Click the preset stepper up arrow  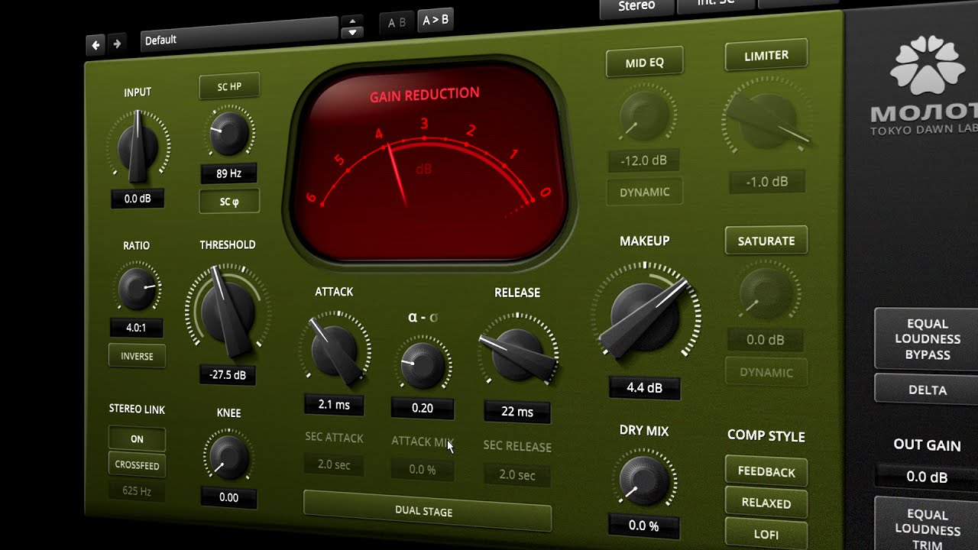pyautogui.click(x=351, y=21)
